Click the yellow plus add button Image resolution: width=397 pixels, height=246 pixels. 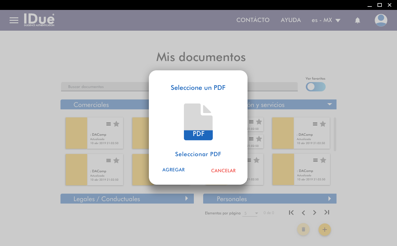point(324,230)
